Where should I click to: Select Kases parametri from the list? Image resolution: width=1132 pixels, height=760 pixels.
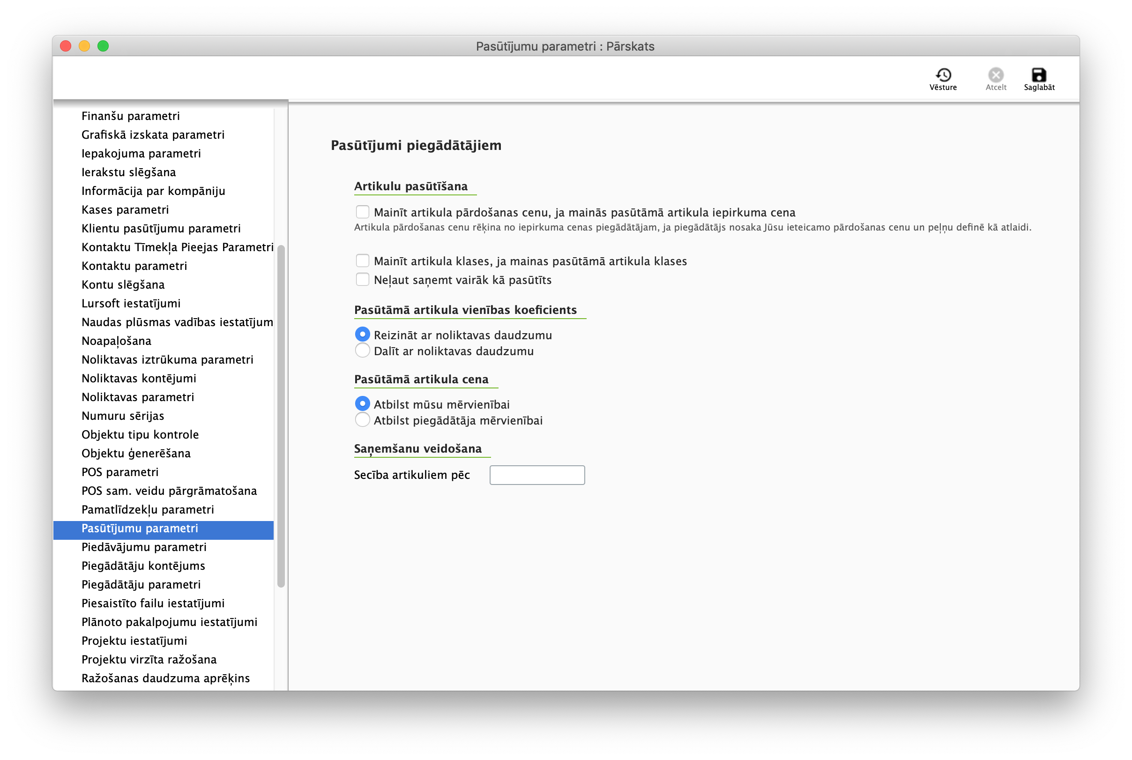(x=125, y=210)
